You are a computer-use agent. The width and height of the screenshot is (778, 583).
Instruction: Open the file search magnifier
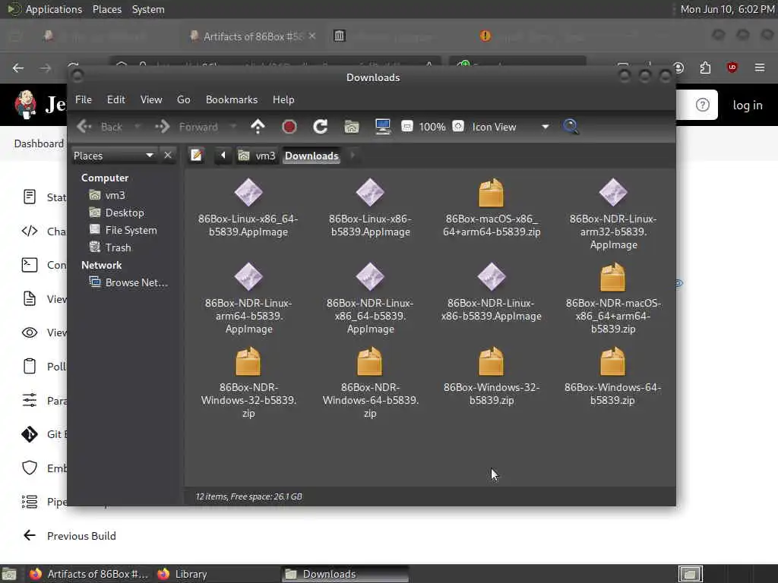[x=571, y=127]
